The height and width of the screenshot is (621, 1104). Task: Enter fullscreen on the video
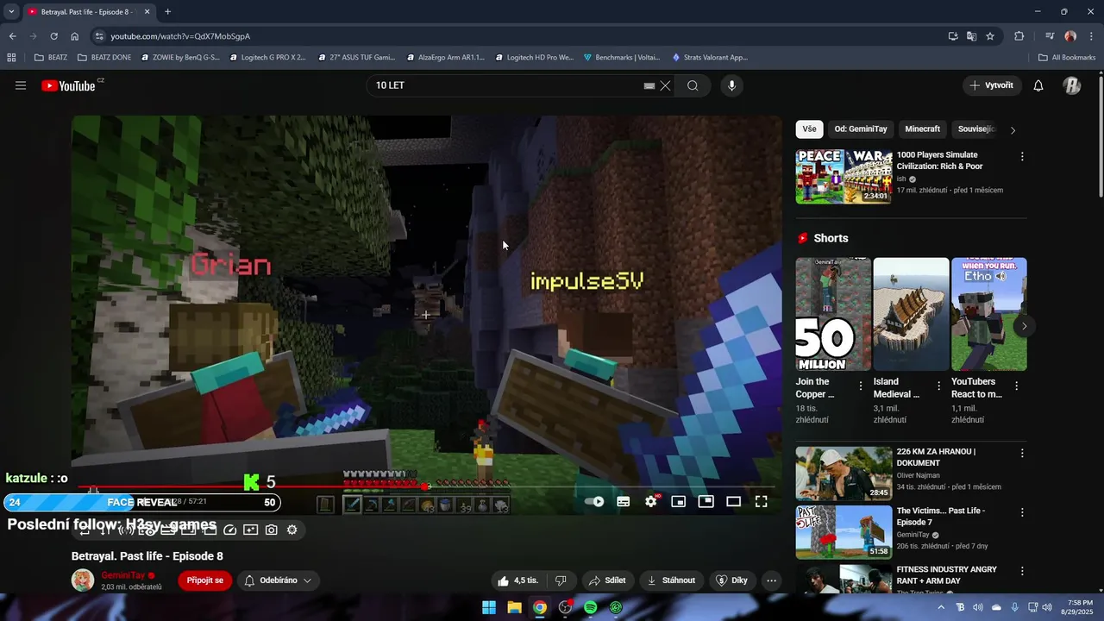pos(762,501)
